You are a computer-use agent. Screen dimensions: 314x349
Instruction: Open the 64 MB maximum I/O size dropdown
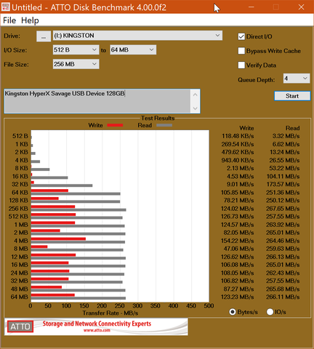click(133, 50)
